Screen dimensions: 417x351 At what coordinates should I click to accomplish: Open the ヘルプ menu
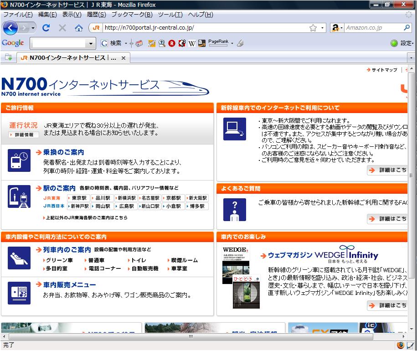[x=201, y=15]
